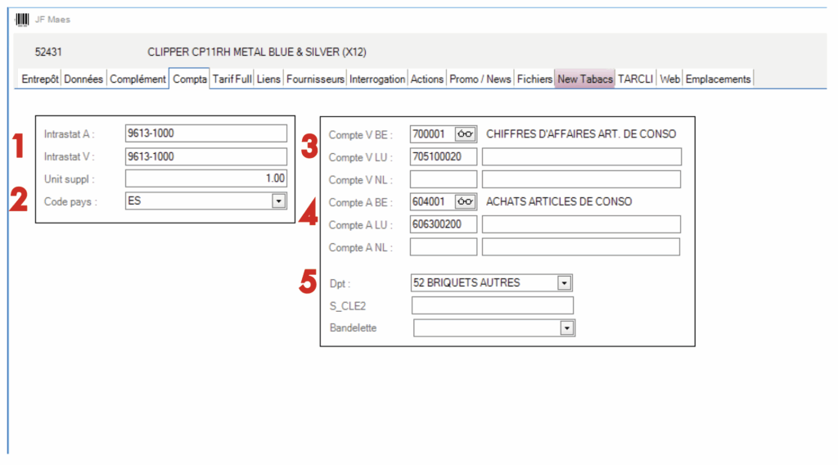
Task: Click the Intrastat A input field
Action: 205,133
